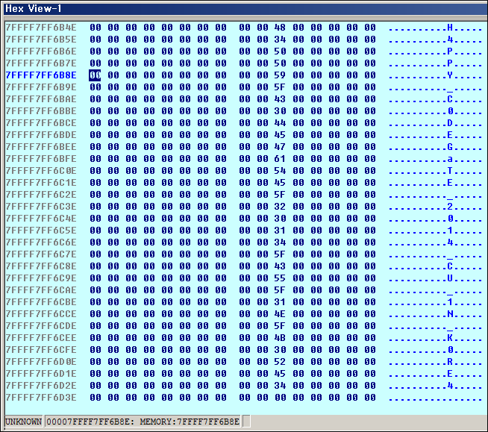488x432 pixels.
Task: Select address 7FFFF7FF6CBE
Action: [41, 302]
